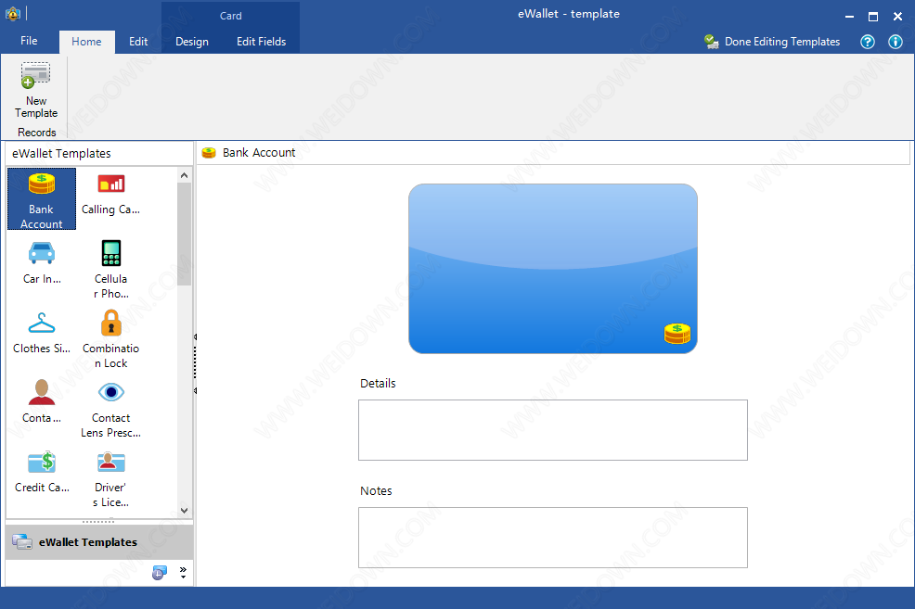This screenshot has height=609, width=915.
Task: Select the Calling Card template icon
Action: click(x=110, y=184)
